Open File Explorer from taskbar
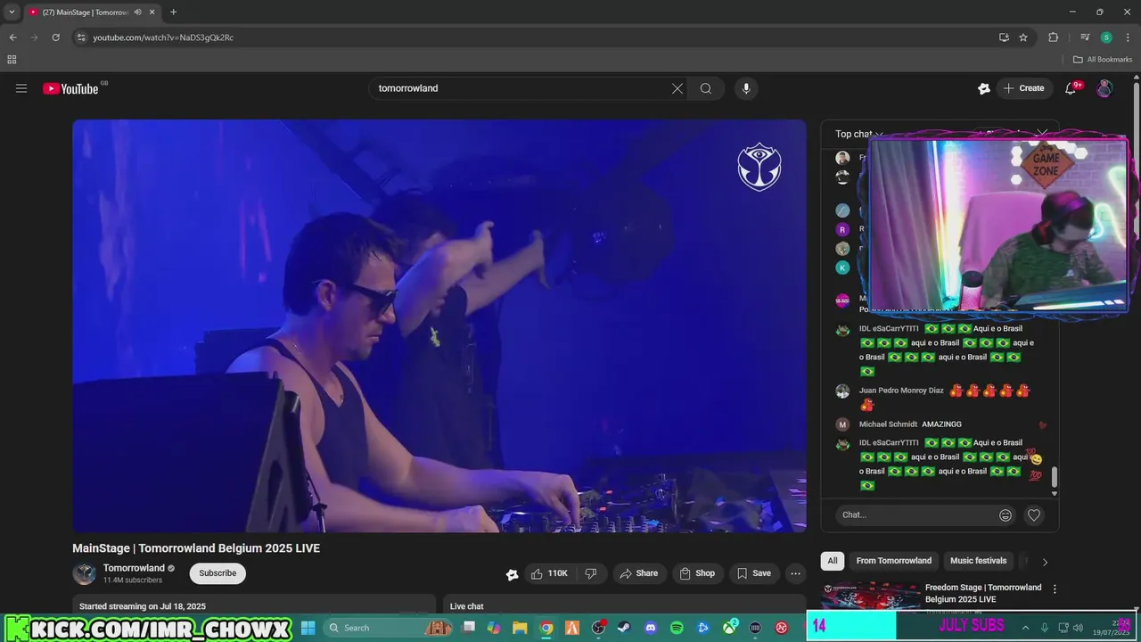Image resolution: width=1141 pixels, height=642 pixels. (521, 628)
